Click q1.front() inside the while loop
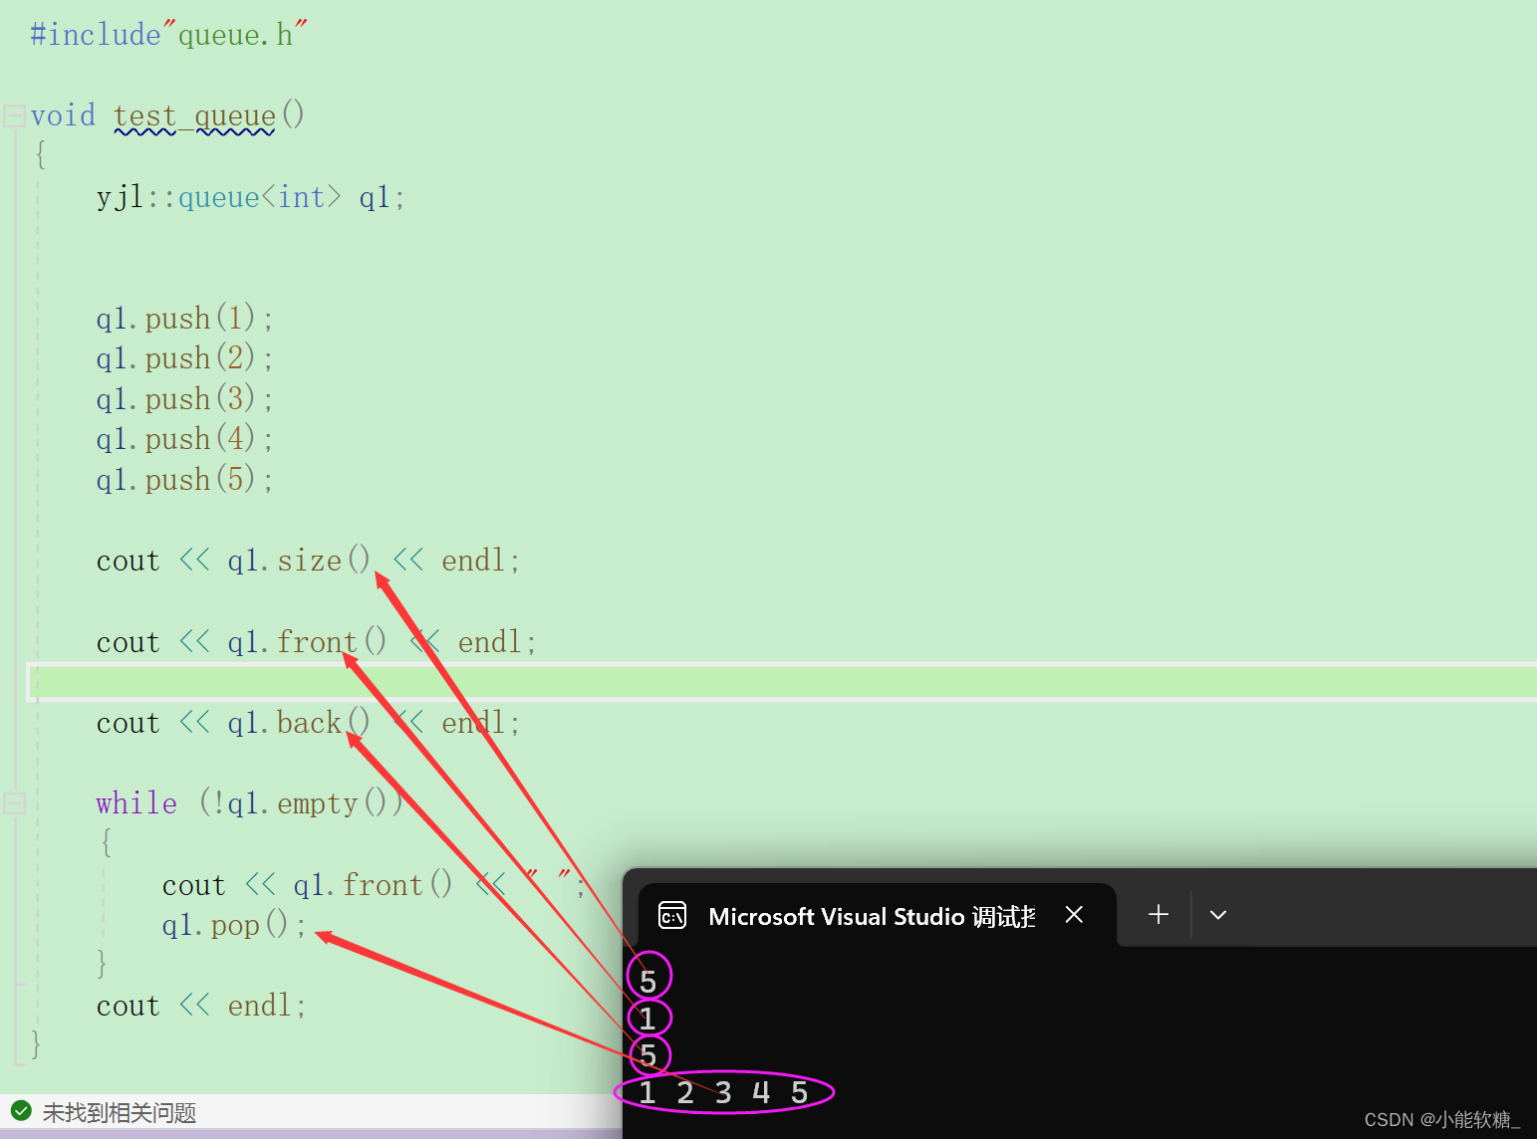 tap(373, 885)
